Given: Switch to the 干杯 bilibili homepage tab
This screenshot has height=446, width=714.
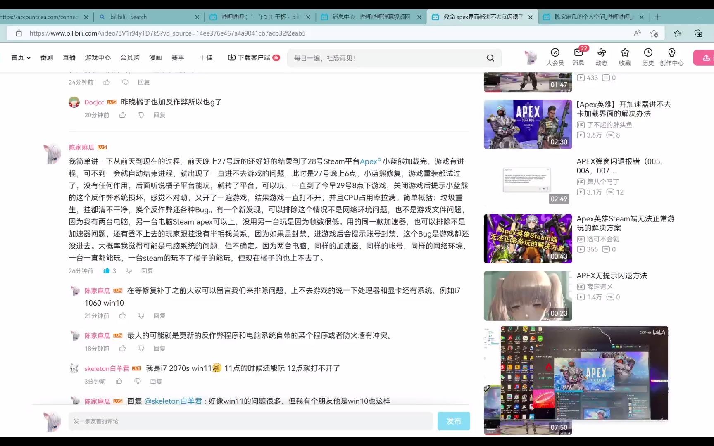Looking at the screenshot, I should point(260,17).
